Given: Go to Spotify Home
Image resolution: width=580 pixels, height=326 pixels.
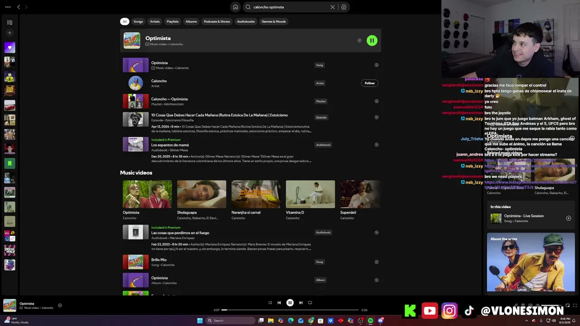Looking at the screenshot, I should click(235, 7).
